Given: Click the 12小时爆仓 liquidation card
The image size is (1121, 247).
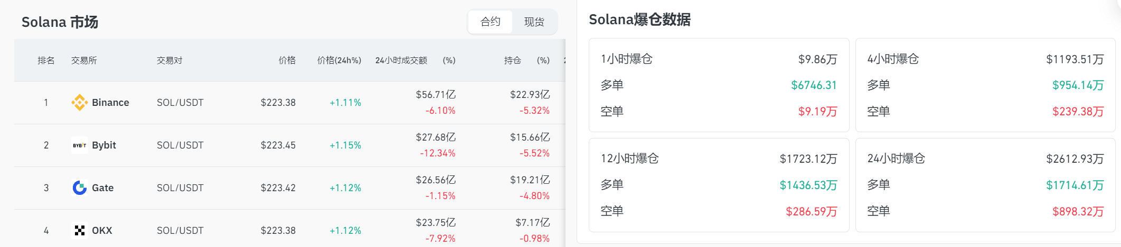Looking at the screenshot, I should point(719,184).
